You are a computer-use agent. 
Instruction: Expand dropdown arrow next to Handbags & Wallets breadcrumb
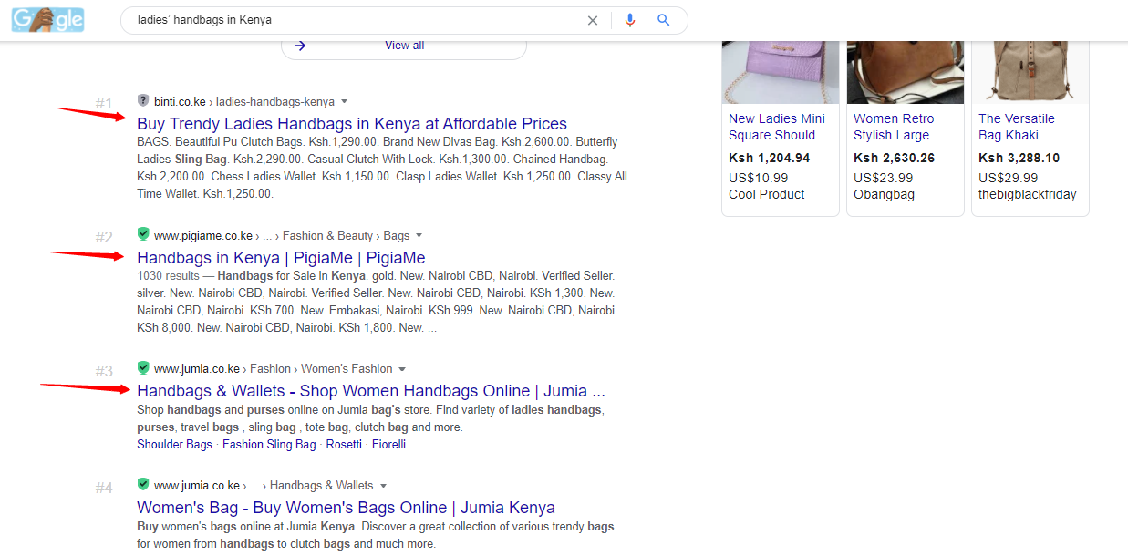point(383,486)
